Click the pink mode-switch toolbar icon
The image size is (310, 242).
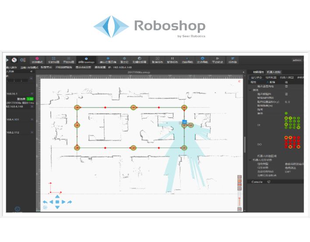[x=37, y=59]
